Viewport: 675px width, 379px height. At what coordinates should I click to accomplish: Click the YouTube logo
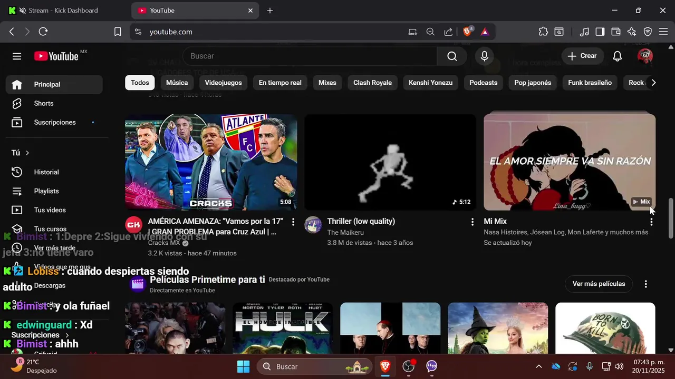coord(56,56)
